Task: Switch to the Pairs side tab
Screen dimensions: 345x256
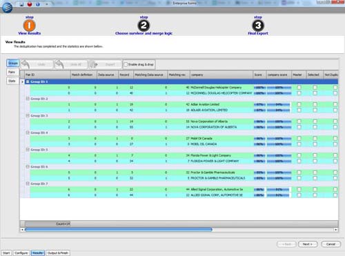Action: (12, 72)
